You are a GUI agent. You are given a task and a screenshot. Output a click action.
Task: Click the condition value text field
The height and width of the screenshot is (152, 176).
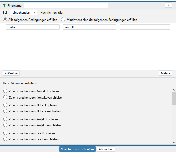pos(145,27)
